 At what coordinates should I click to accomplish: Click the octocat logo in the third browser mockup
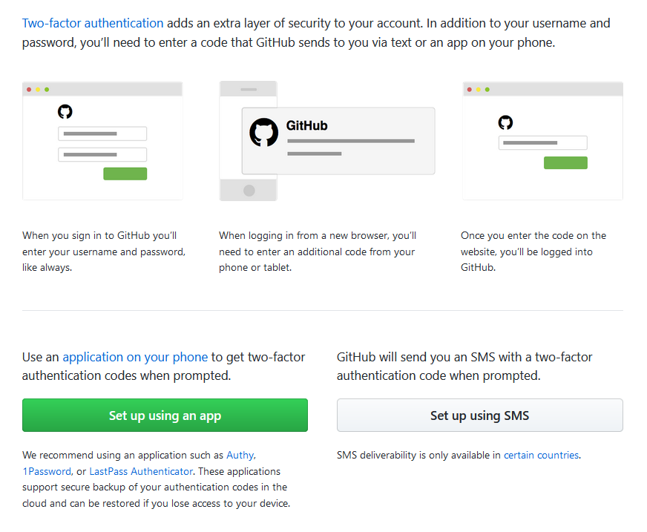(x=505, y=122)
